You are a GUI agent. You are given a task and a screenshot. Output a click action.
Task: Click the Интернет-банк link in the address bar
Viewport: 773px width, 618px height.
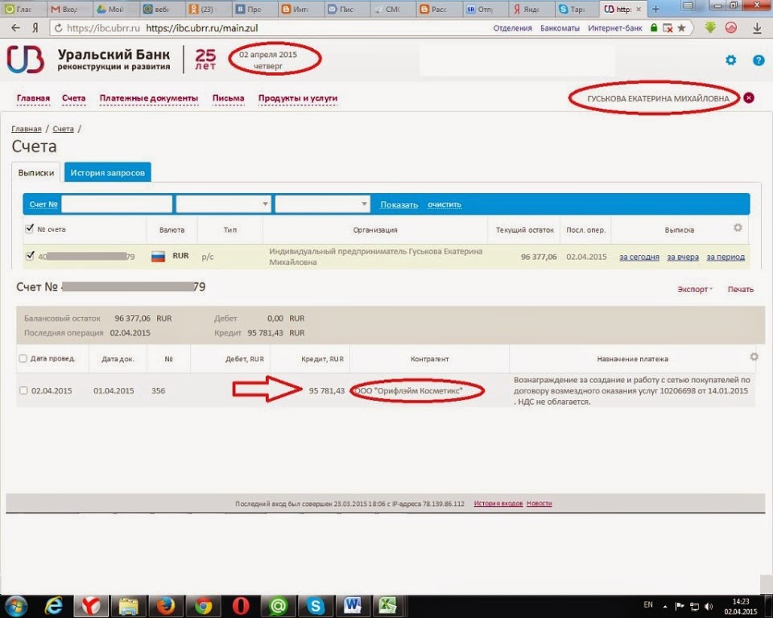point(614,28)
